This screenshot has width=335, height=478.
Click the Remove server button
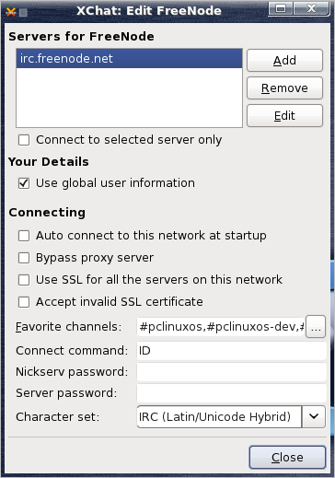pos(284,88)
